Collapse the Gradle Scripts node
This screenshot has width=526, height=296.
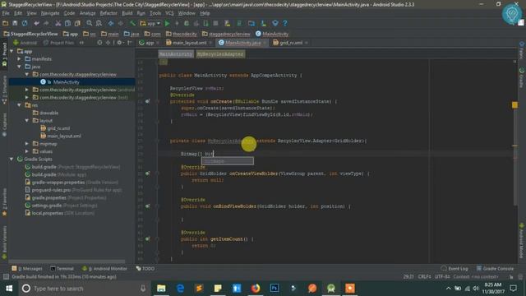point(12,159)
